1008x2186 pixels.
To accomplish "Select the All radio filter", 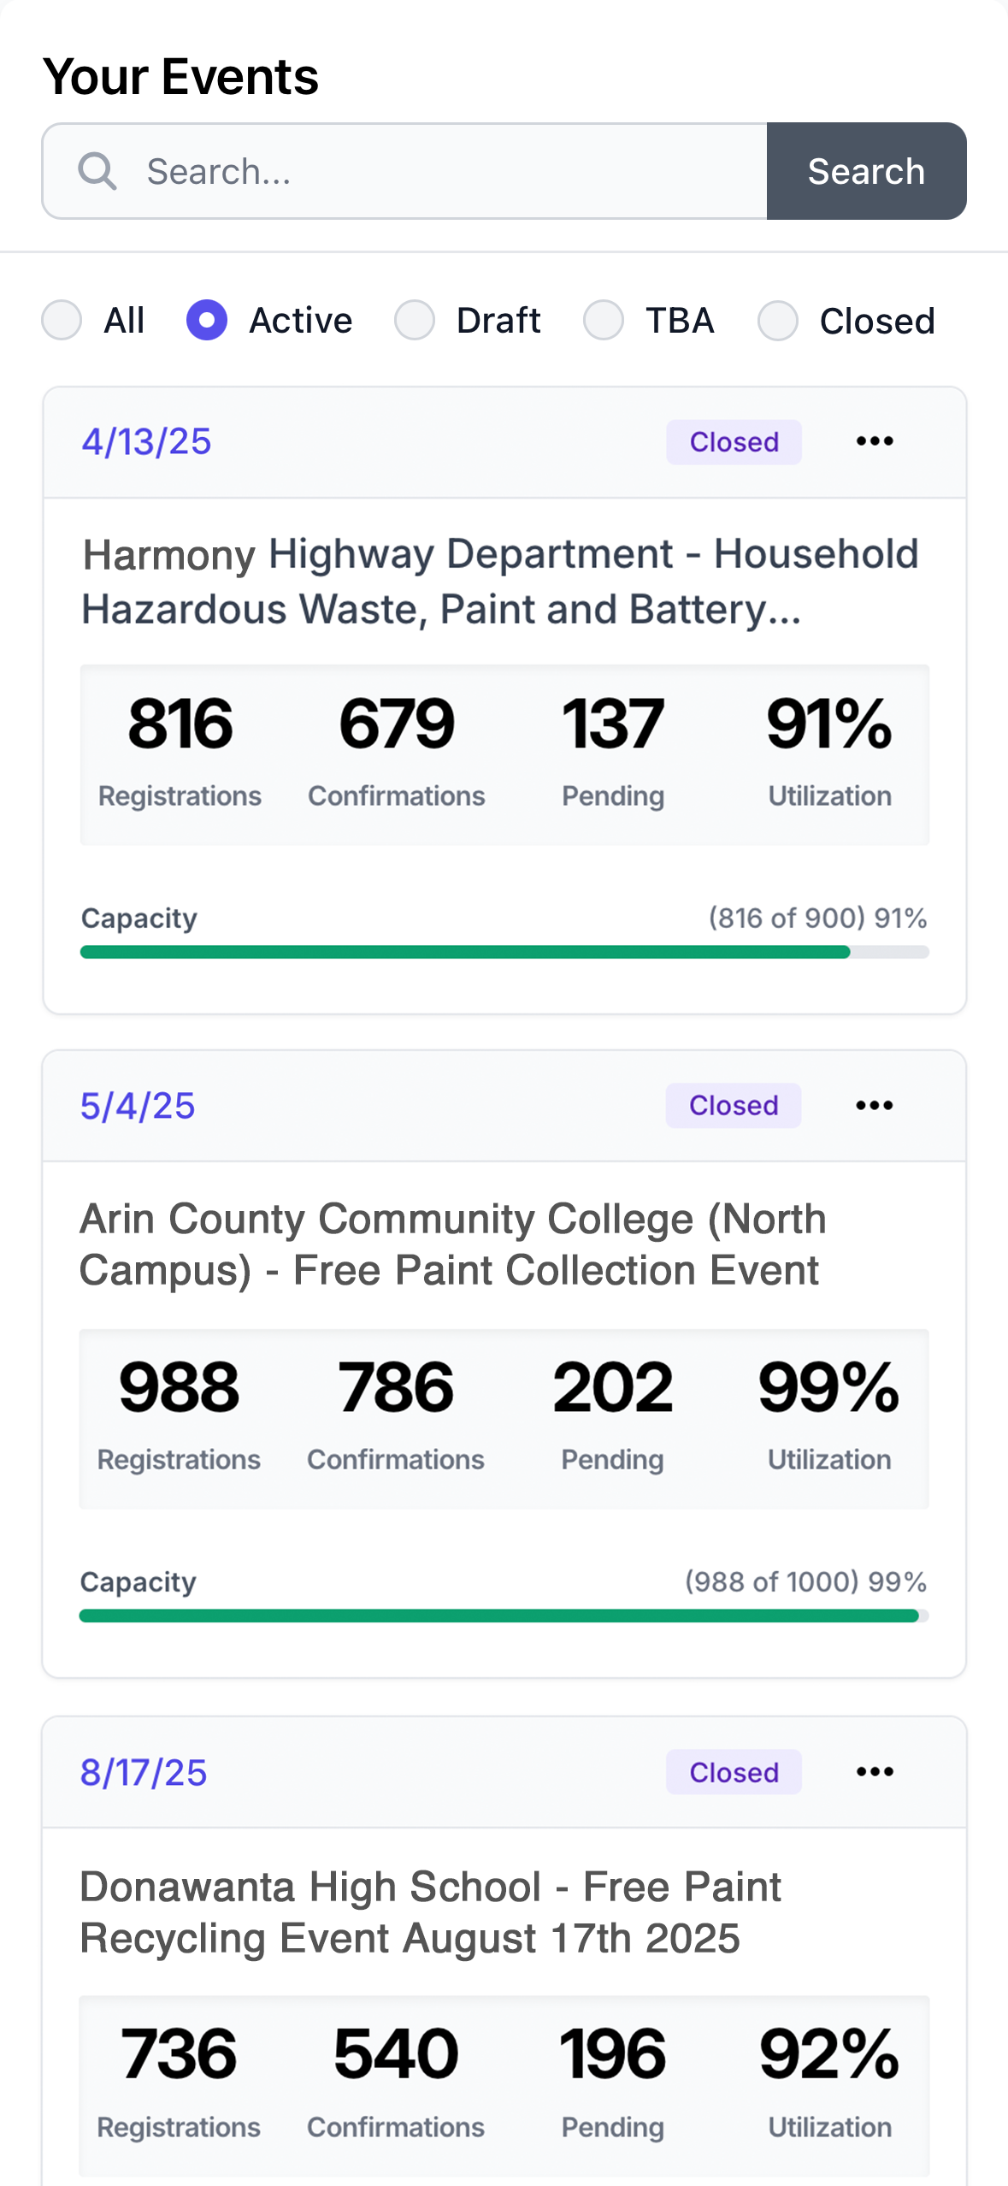I will [x=62, y=321].
